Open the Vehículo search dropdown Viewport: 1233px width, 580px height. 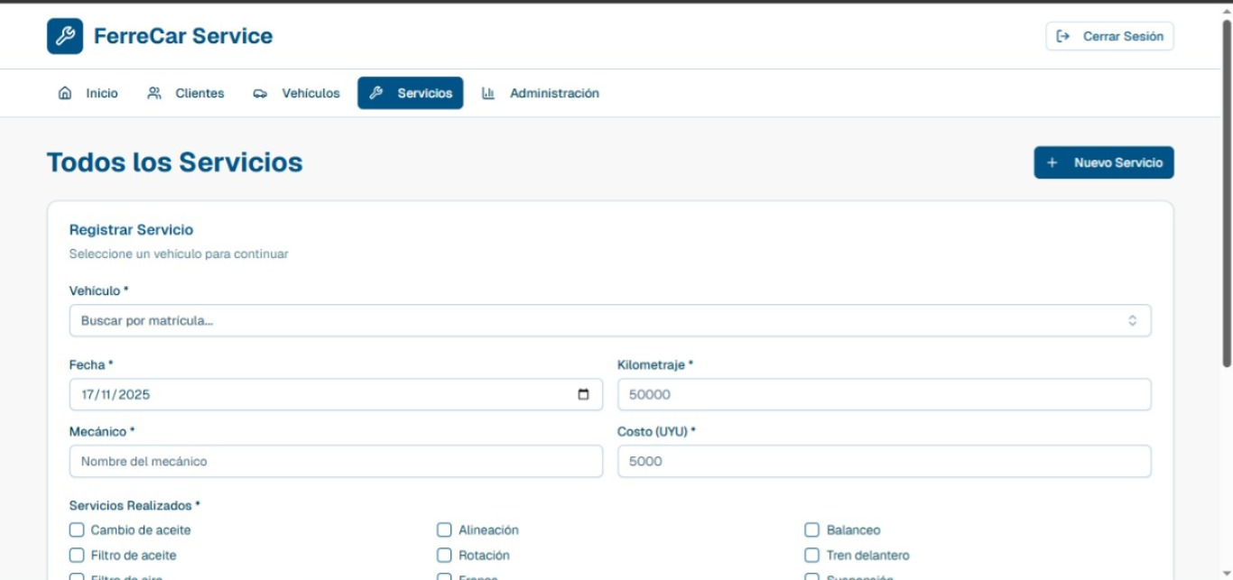pos(596,320)
